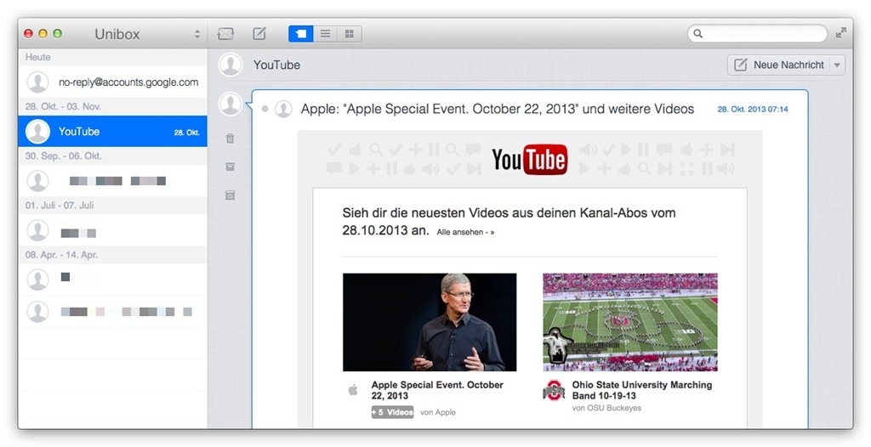Switch to grid attachments view mode
The height and width of the screenshot is (447, 871).
click(349, 34)
